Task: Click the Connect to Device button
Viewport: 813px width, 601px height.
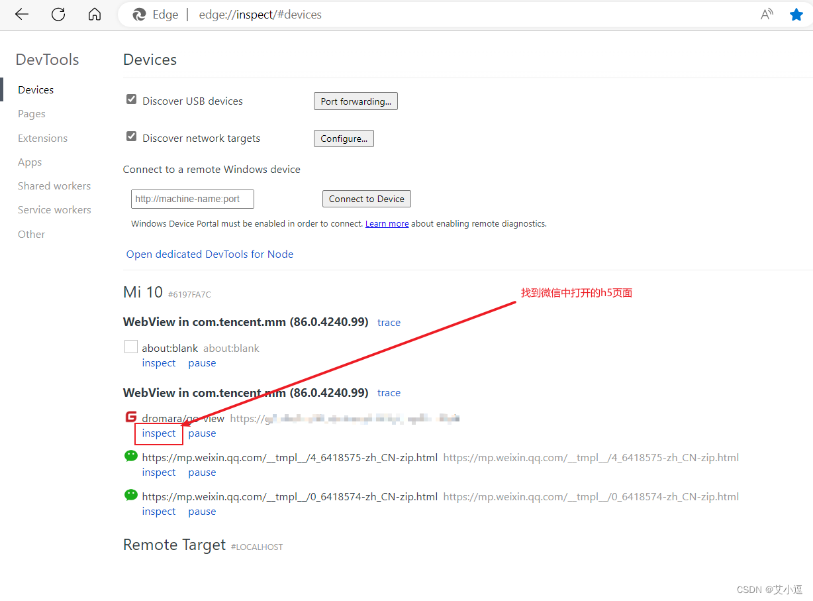Action: pos(367,199)
